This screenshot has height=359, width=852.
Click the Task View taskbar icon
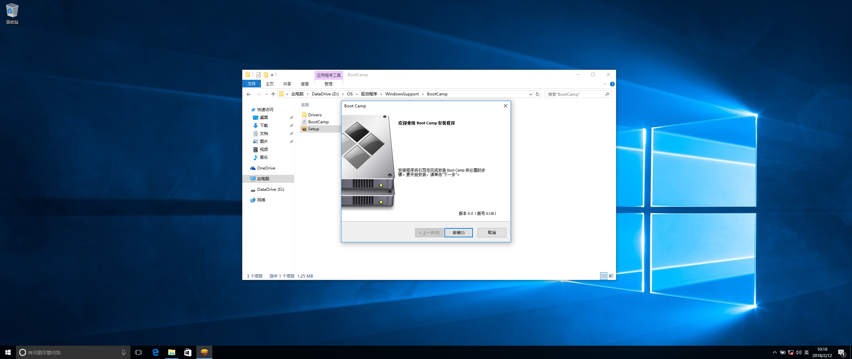[138, 352]
